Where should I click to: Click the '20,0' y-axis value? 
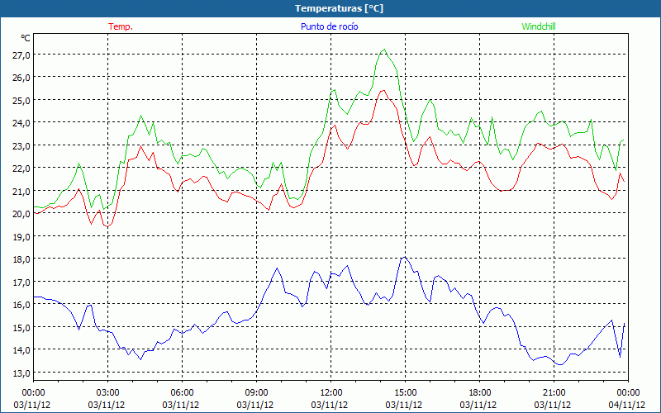coord(21,214)
